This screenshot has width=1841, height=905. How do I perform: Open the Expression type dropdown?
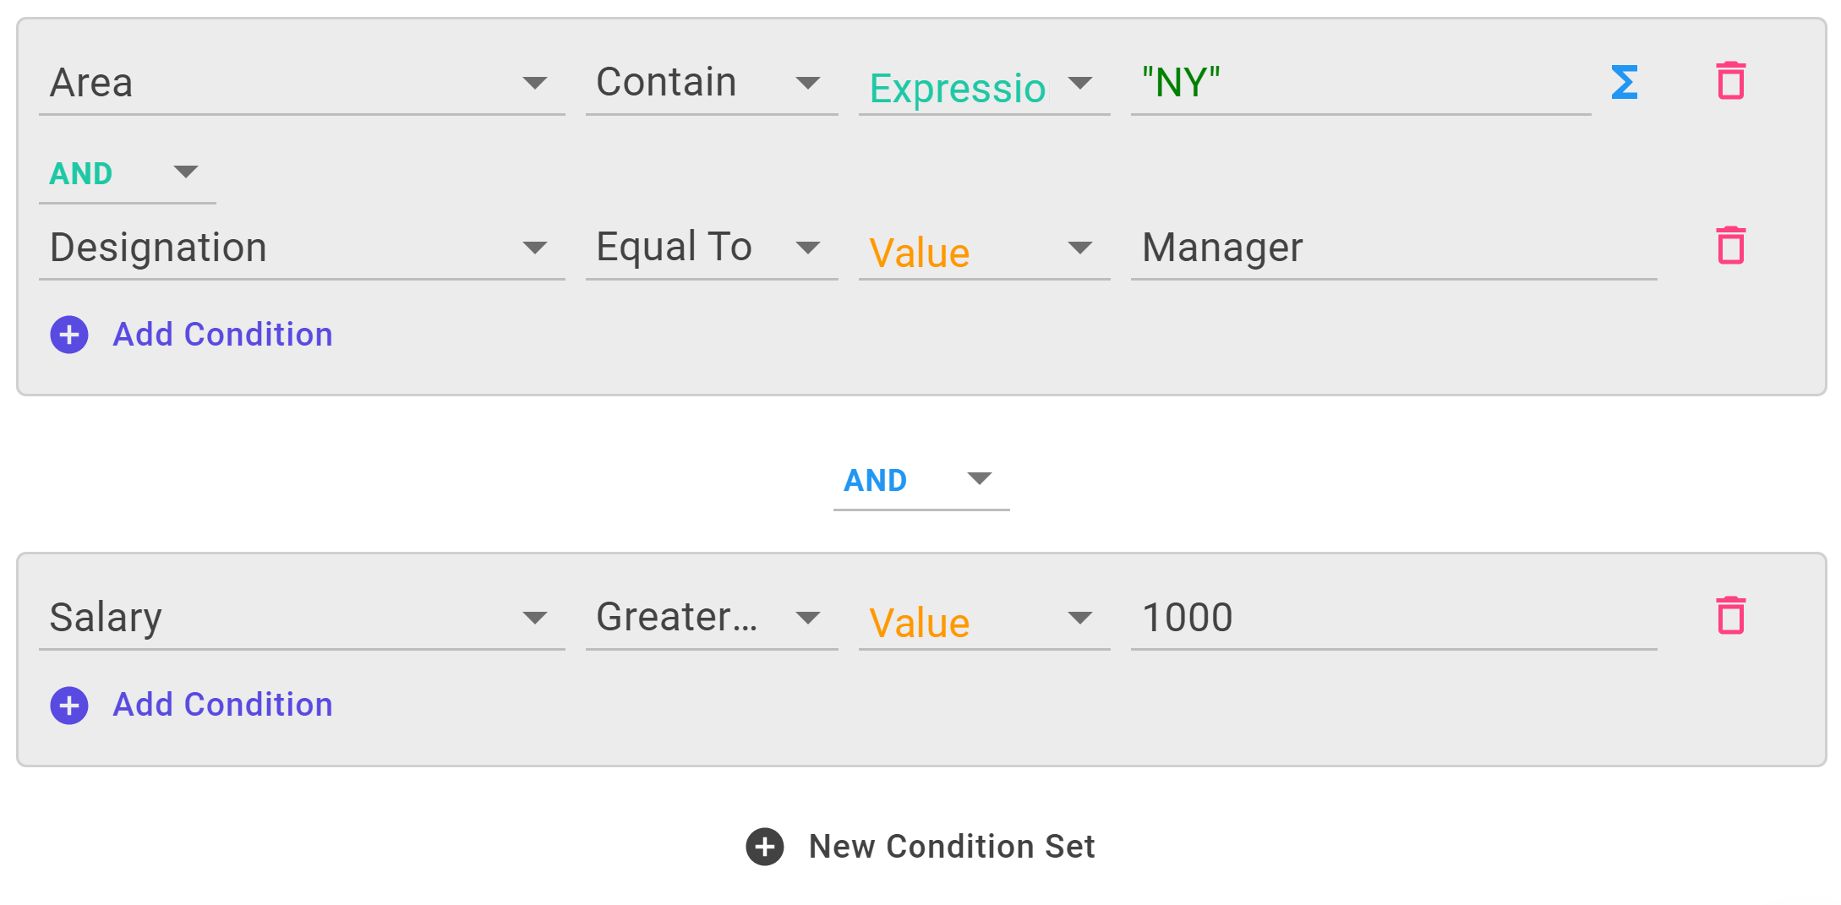984,83
